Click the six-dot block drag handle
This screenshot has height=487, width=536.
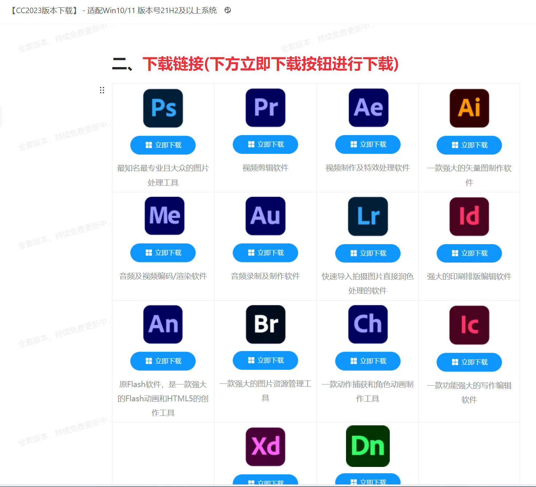click(102, 90)
